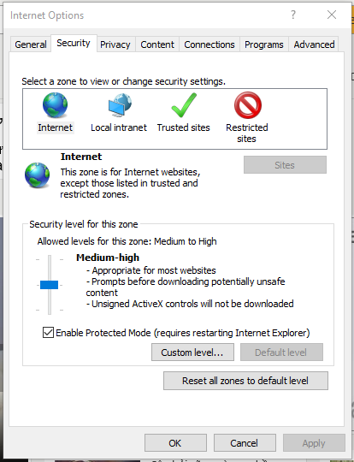Pick the Restricted sites red prohibition icon
The image size is (354, 462).
(248, 105)
